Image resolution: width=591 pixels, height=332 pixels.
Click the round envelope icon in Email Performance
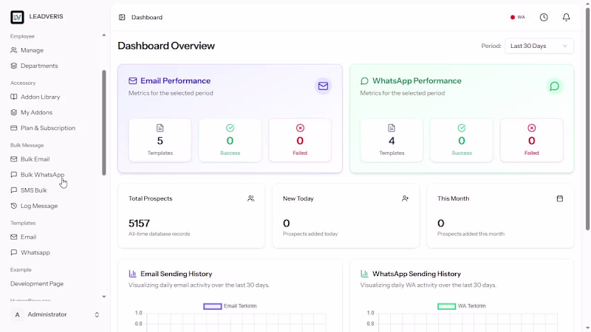(x=323, y=86)
